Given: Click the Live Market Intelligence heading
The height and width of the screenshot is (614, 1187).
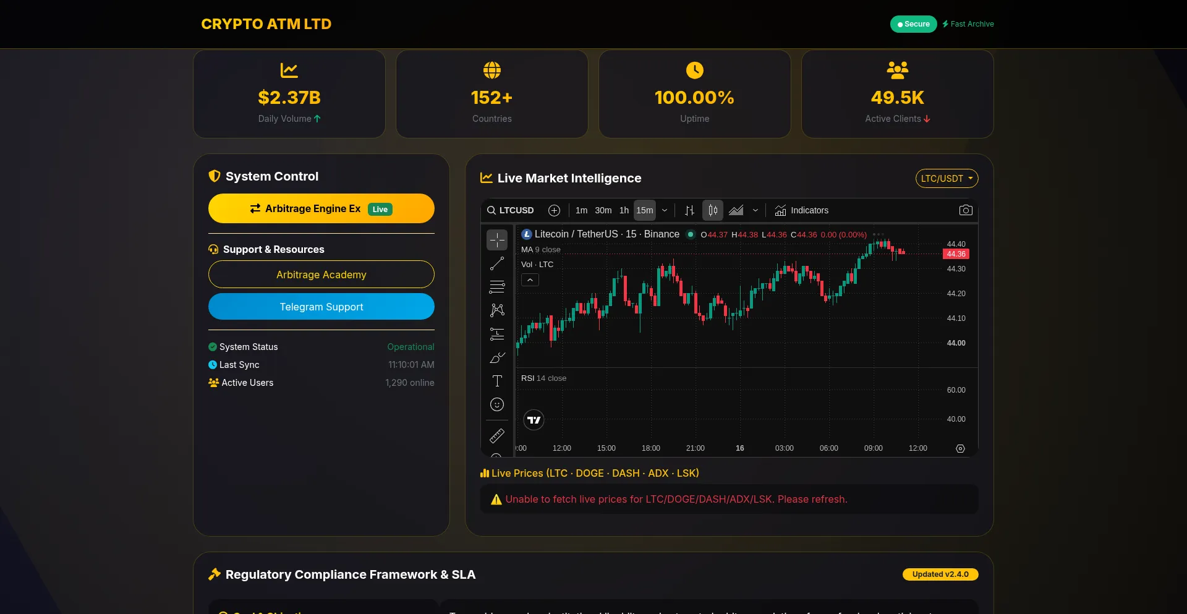Looking at the screenshot, I should click(x=569, y=178).
